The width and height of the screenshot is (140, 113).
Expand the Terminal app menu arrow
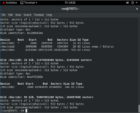pos(36,3)
